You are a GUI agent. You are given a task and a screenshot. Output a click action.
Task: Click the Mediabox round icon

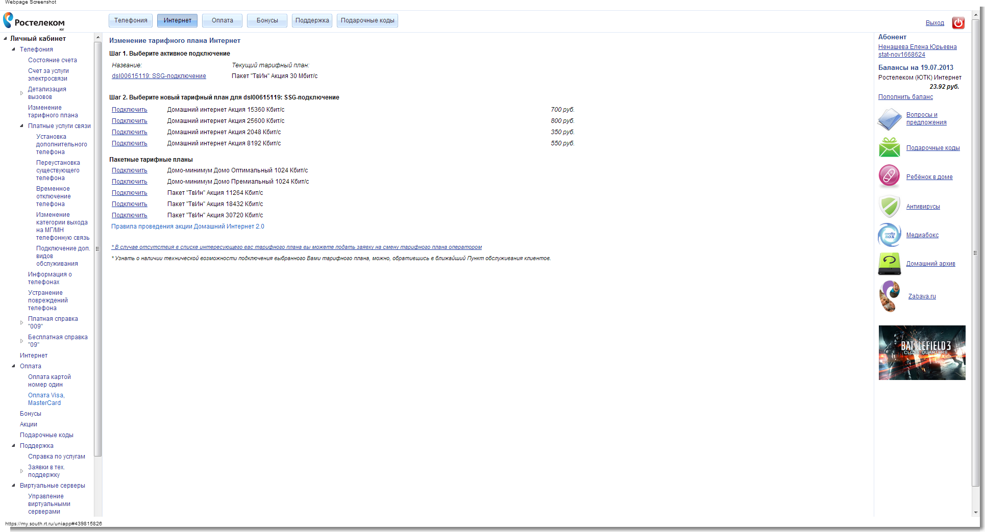[889, 235]
